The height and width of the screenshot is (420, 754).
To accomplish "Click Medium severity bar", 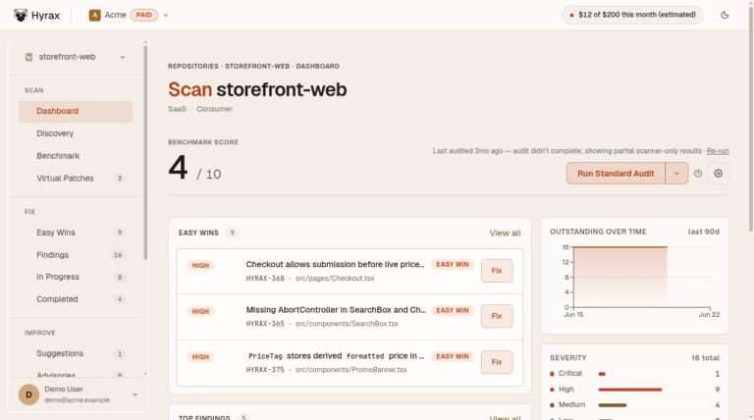I will coord(613,405).
